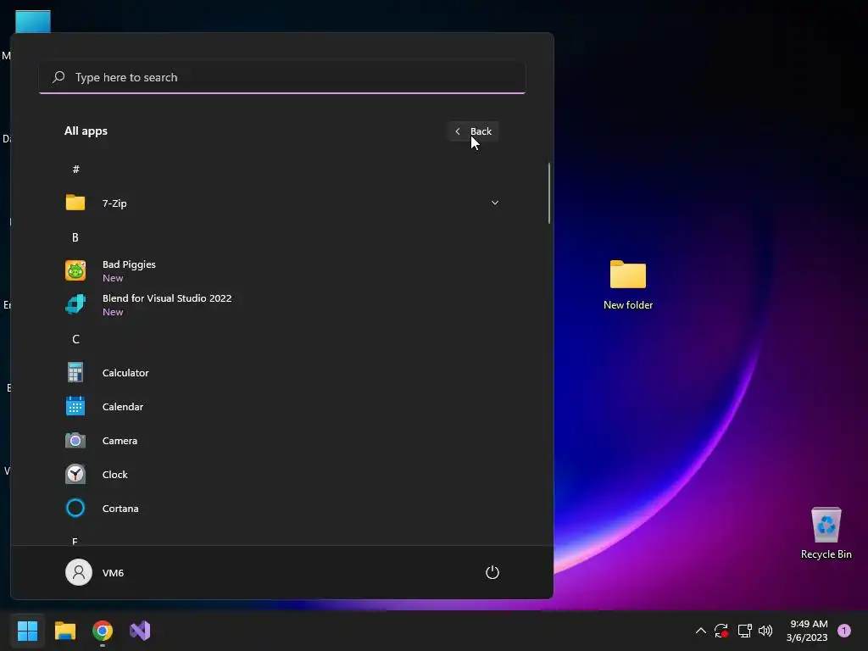Open network status in the tray
868x651 pixels.
(x=744, y=631)
